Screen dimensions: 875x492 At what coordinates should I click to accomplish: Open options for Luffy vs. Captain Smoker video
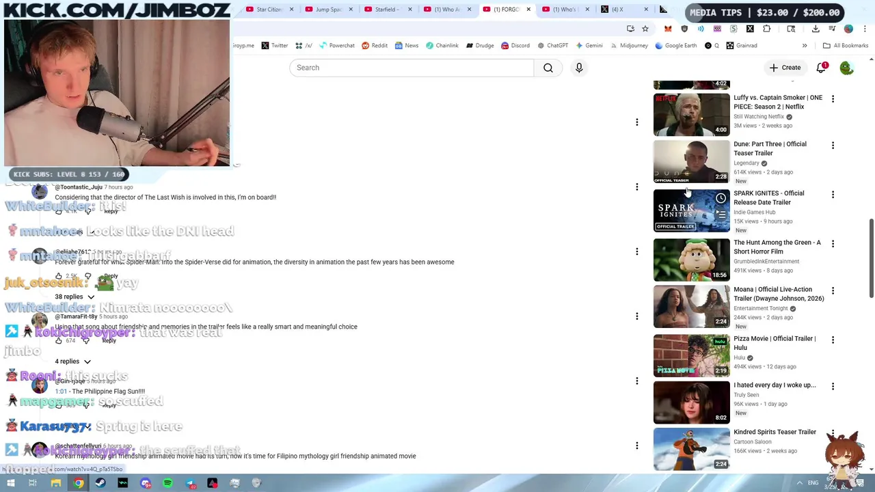coord(833,99)
